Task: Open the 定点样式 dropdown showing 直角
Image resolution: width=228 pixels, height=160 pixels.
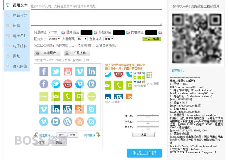Action: (x=109, y=39)
